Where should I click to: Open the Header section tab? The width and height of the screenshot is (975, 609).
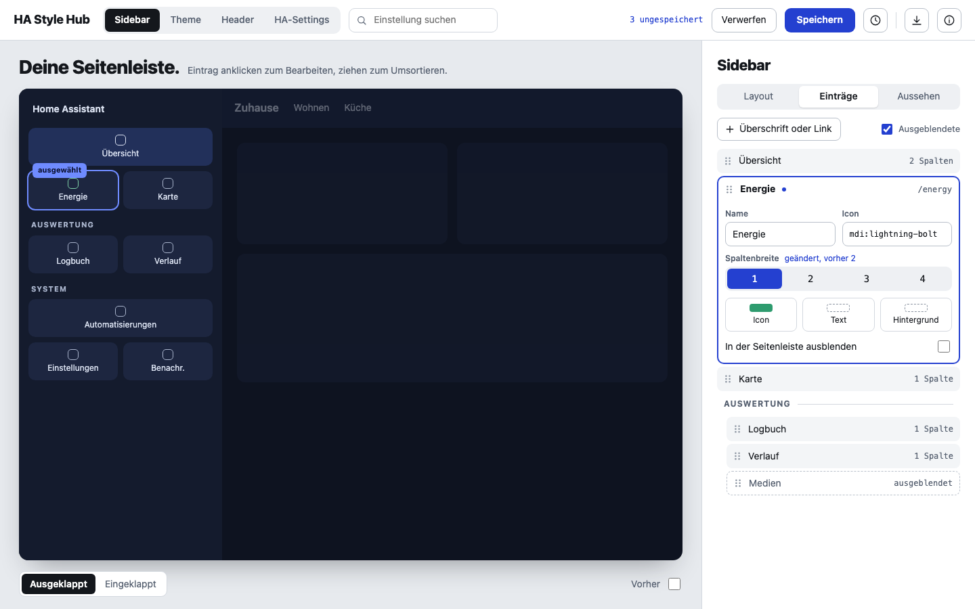[x=238, y=20]
